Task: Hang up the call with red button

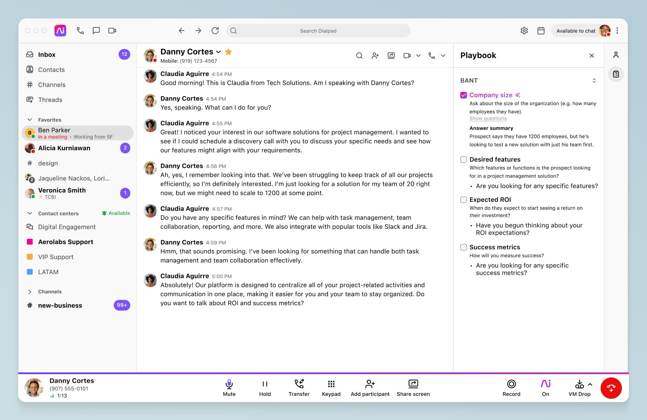Action: tap(611, 388)
